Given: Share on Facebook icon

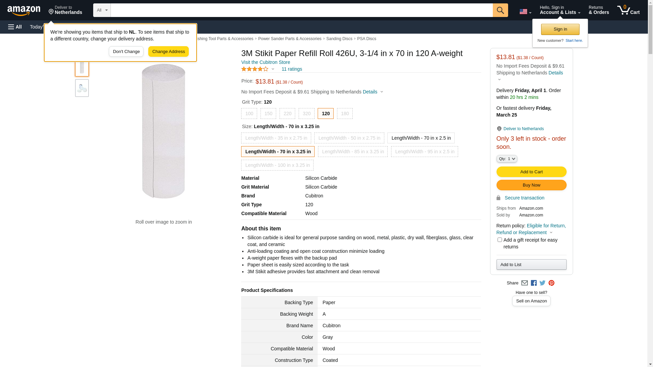Looking at the screenshot, I should [534, 283].
